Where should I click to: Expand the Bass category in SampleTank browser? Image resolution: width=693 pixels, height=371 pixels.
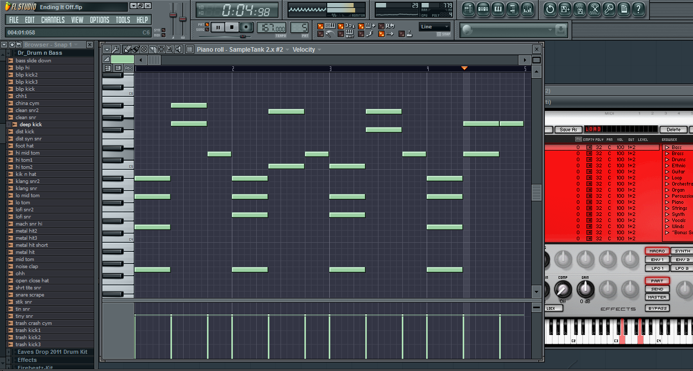coord(667,147)
